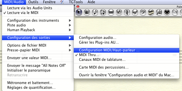
Task: Open Métronome et battement...
Action: [38, 83]
